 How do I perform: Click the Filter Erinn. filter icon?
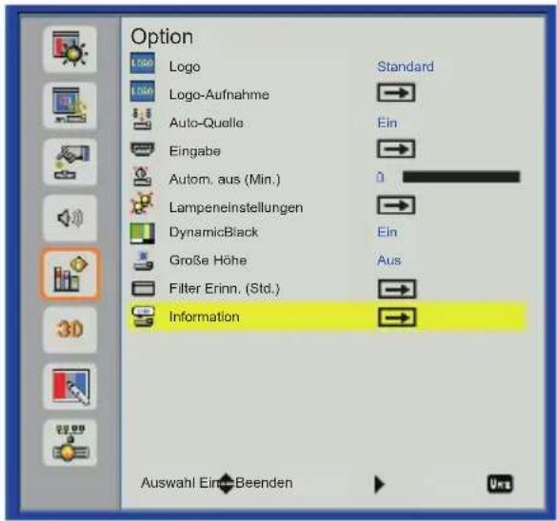tap(143, 288)
